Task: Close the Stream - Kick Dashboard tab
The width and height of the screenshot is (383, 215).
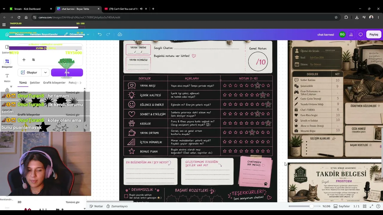Action: 51,9
